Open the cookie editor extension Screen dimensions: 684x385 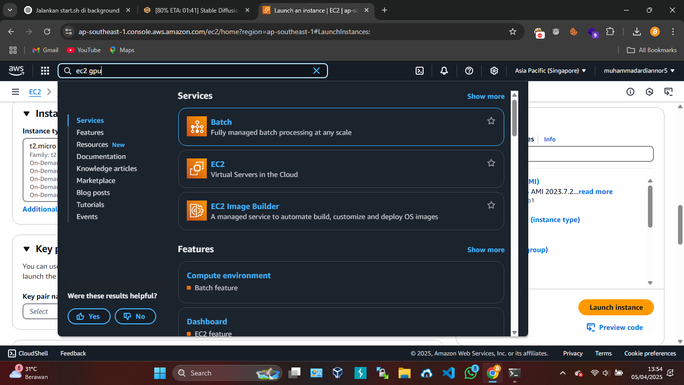(x=574, y=32)
